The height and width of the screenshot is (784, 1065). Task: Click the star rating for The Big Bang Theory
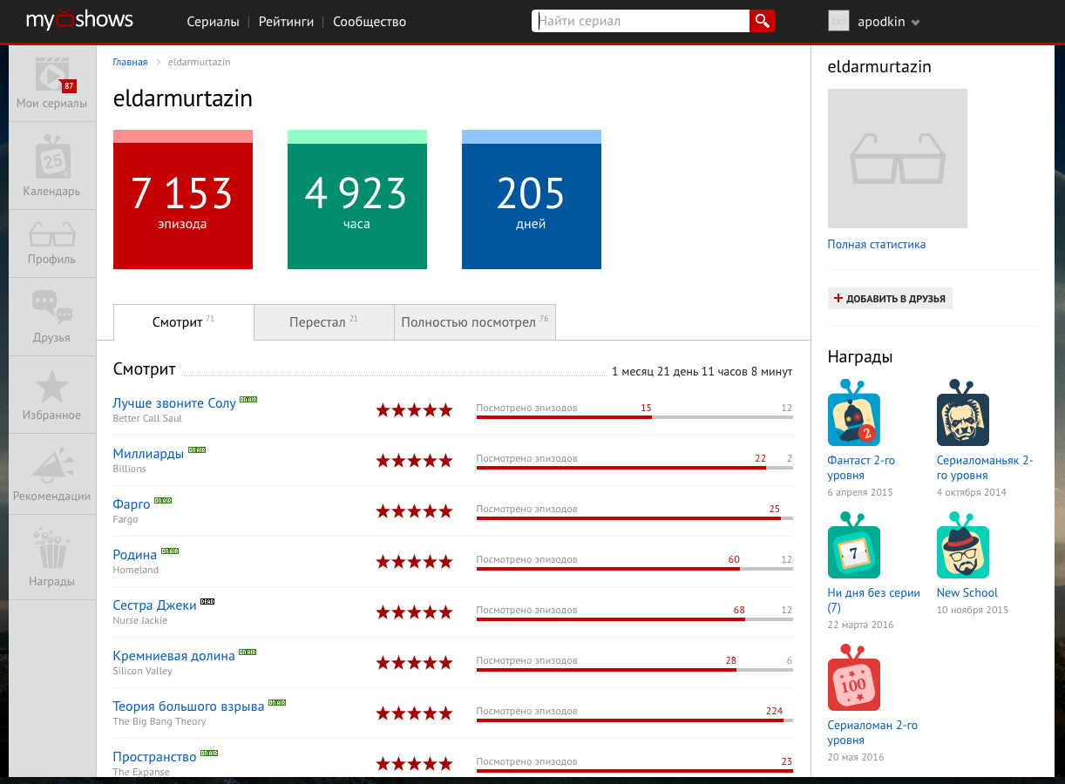point(414,713)
